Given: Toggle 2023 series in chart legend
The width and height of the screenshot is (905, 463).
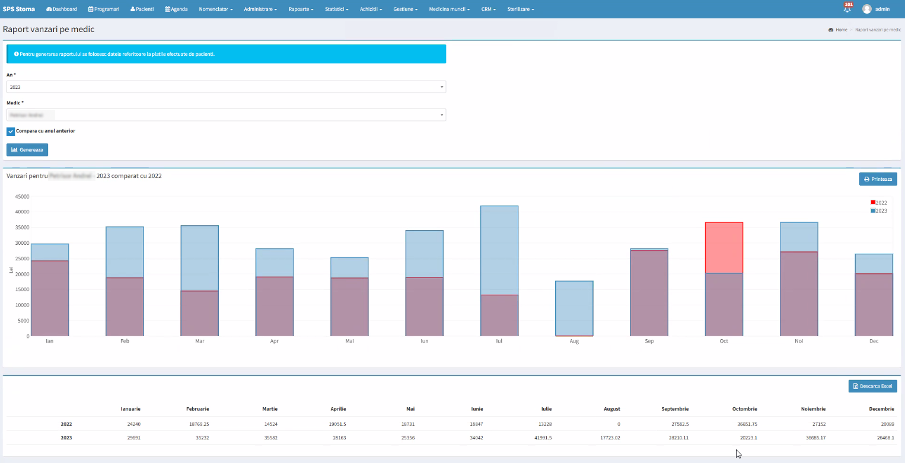Looking at the screenshot, I should [x=878, y=210].
